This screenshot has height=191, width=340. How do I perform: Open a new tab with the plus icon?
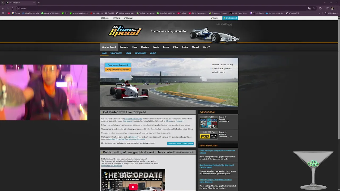pyautogui.click(x=39, y=3)
